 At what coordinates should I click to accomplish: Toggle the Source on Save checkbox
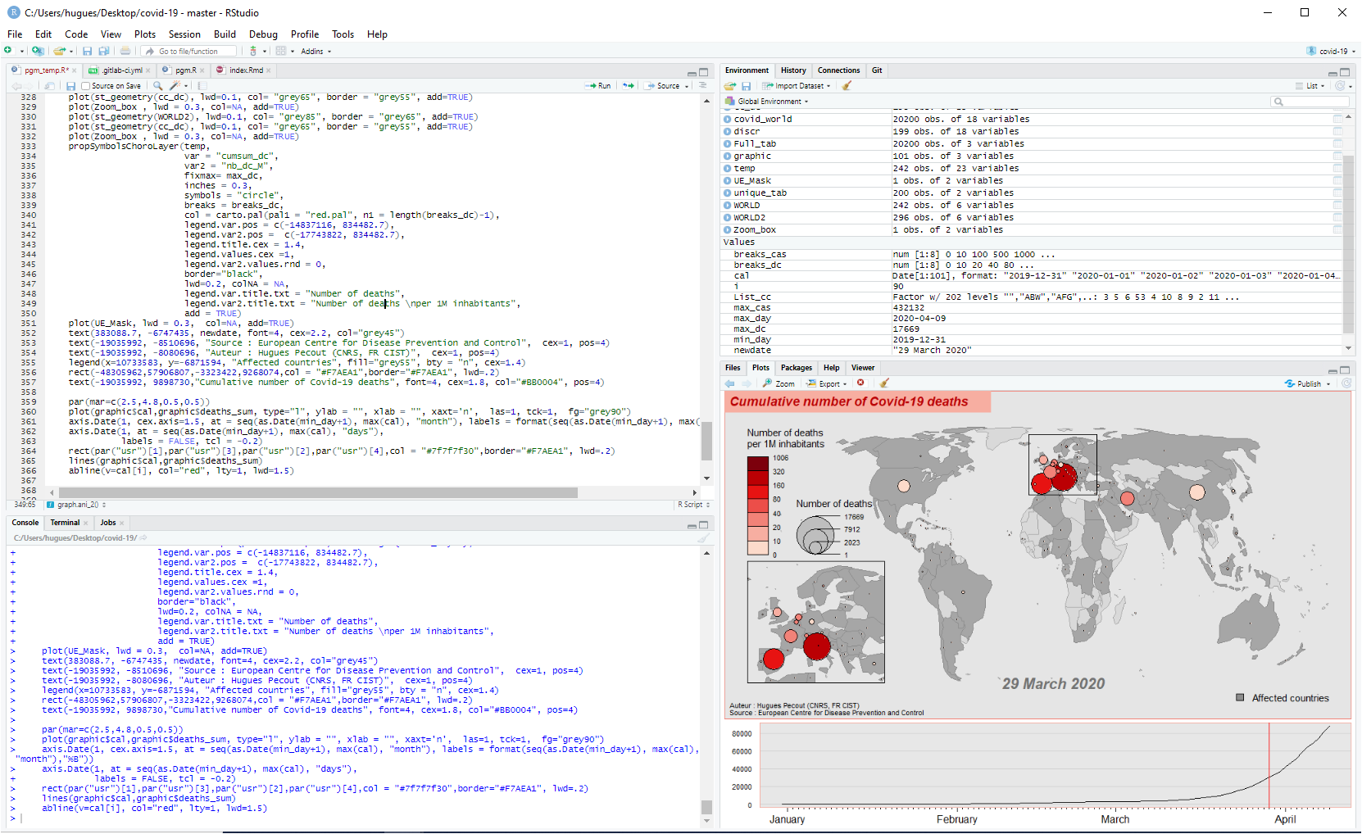tap(86, 86)
